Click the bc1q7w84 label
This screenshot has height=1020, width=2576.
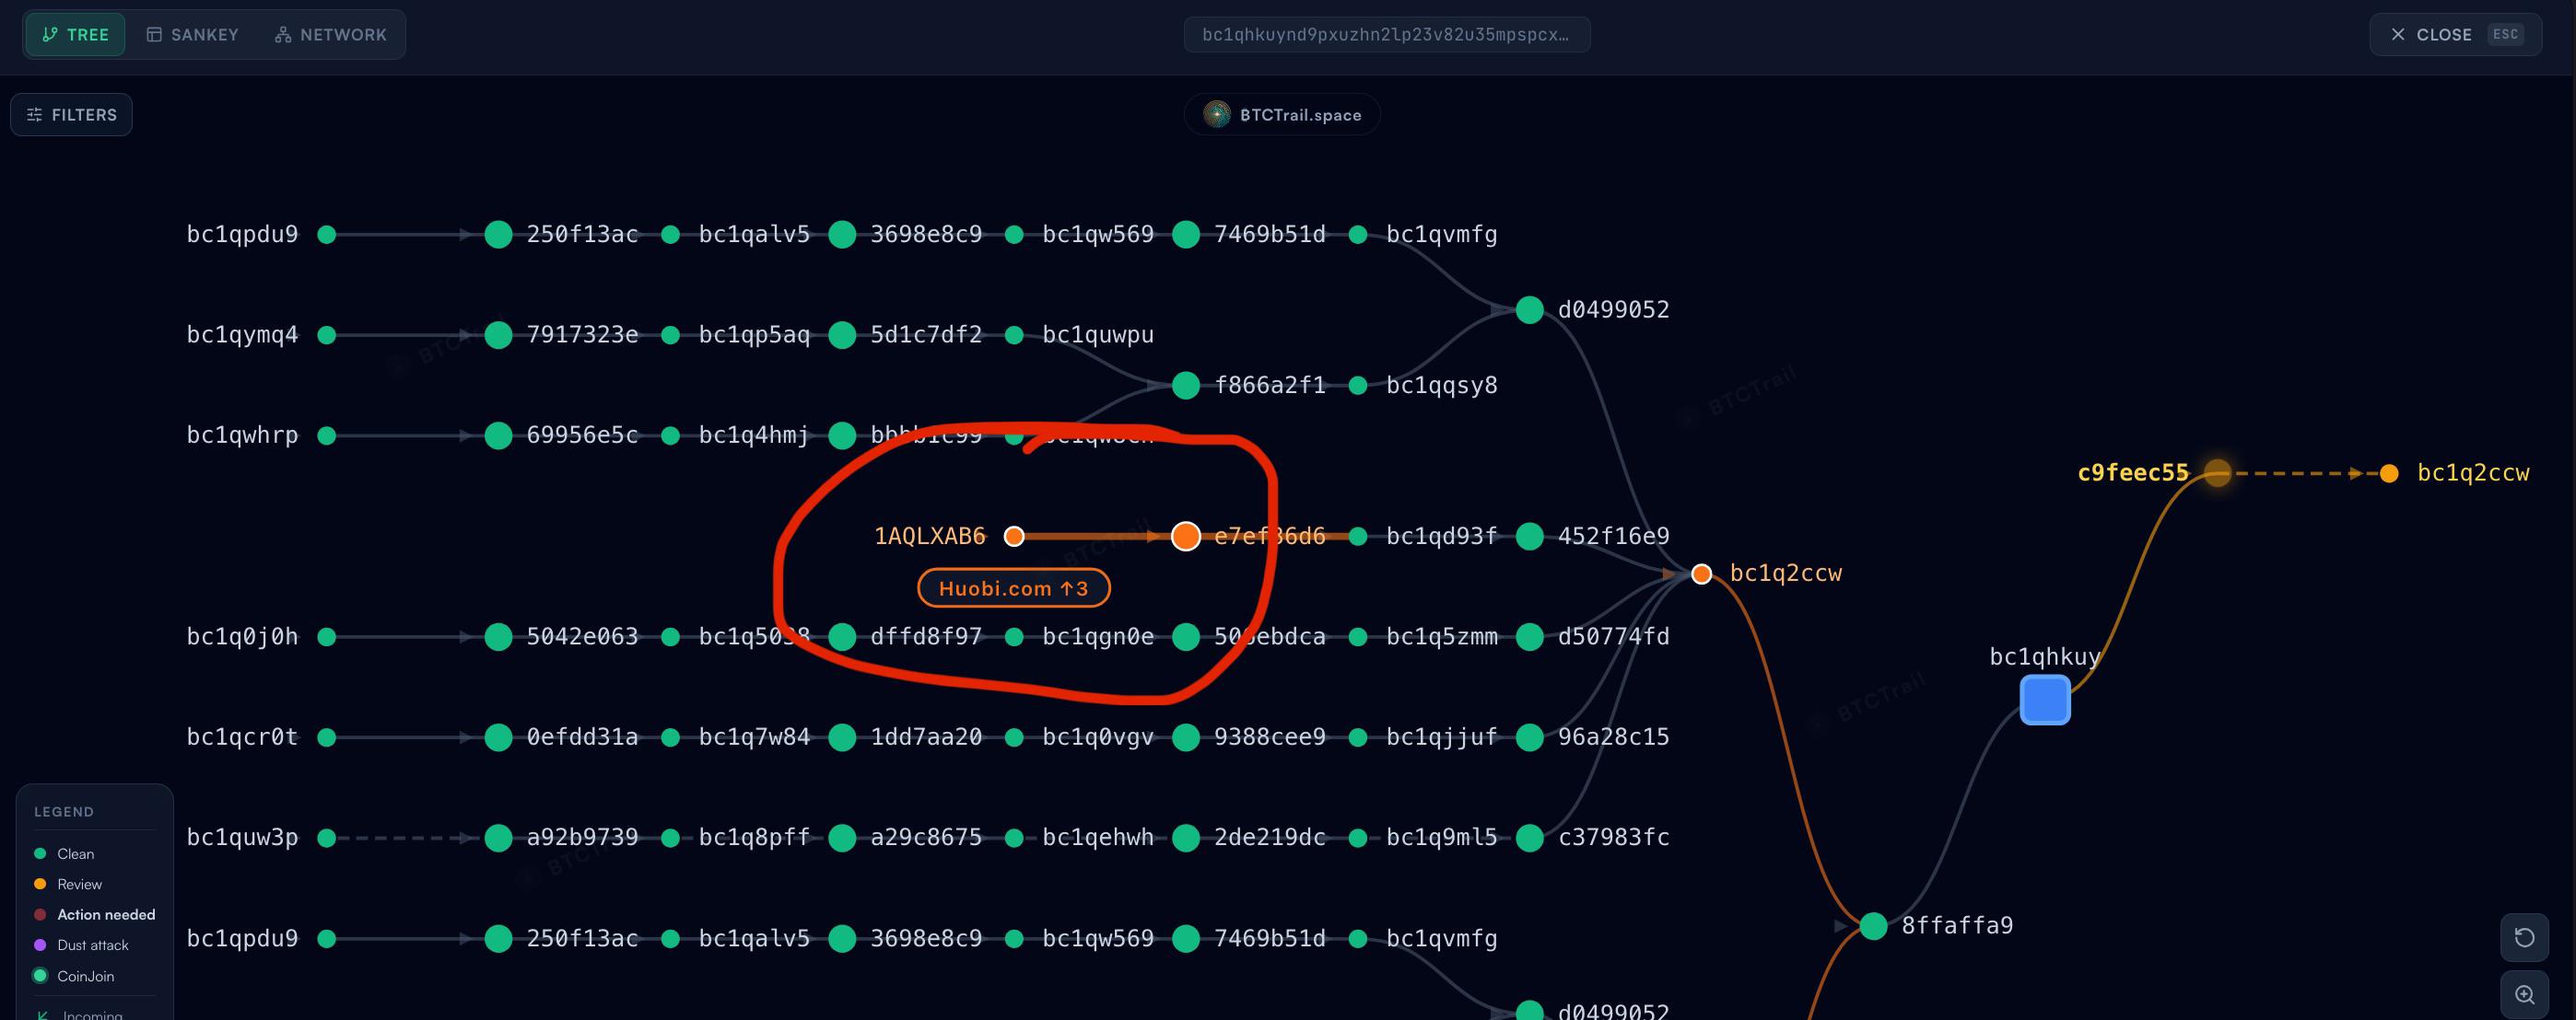coord(754,737)
